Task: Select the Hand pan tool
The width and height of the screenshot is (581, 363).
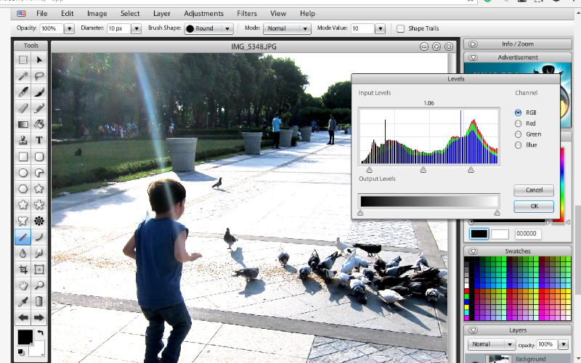Action: click(x=23, y=285)
